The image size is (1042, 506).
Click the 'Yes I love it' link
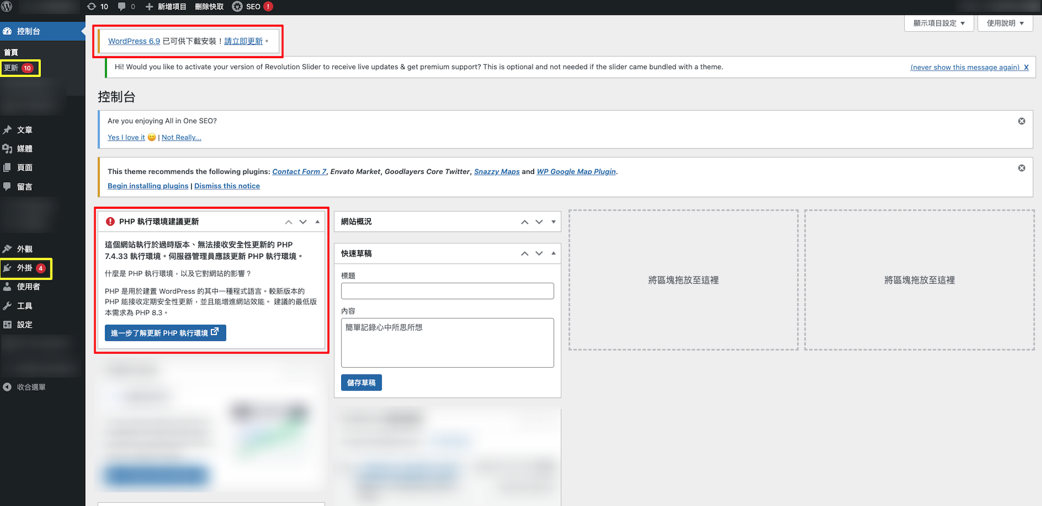(126, 138)
